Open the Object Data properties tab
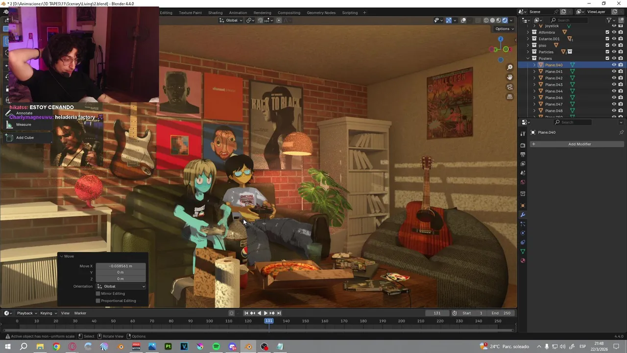Viewport: 627px width, 353px height. tap(523, 252)
